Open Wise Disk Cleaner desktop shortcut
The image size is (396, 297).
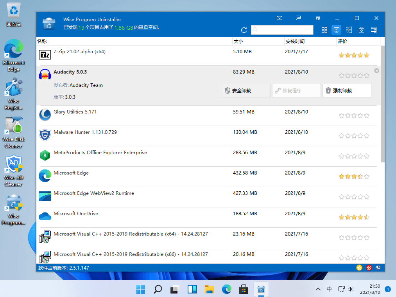[x=14, y=132]
